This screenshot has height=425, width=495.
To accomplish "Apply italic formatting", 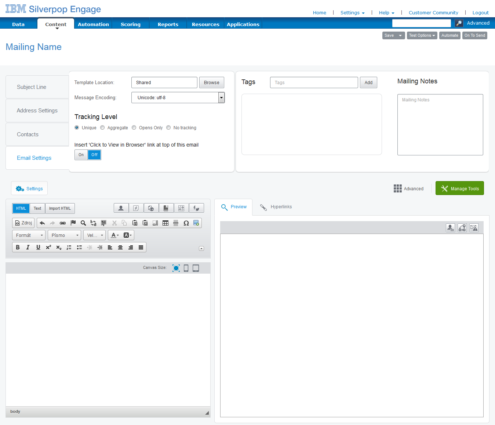I will [x=28, y=247].
